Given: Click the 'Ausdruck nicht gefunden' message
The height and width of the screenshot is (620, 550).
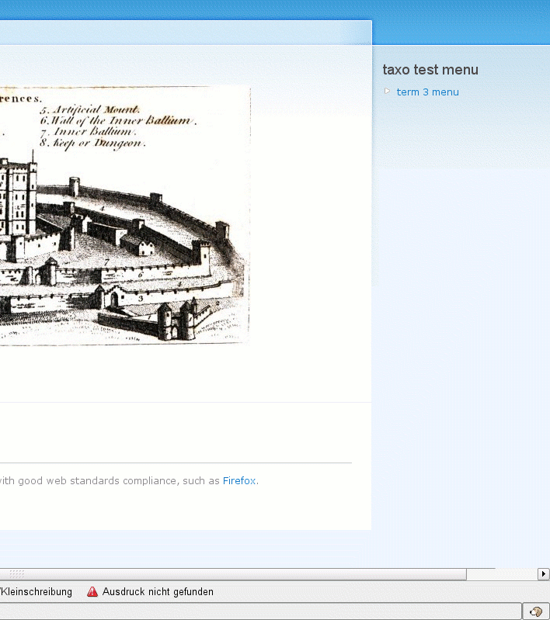Looking at the screenshot, I should coord(158,592).
